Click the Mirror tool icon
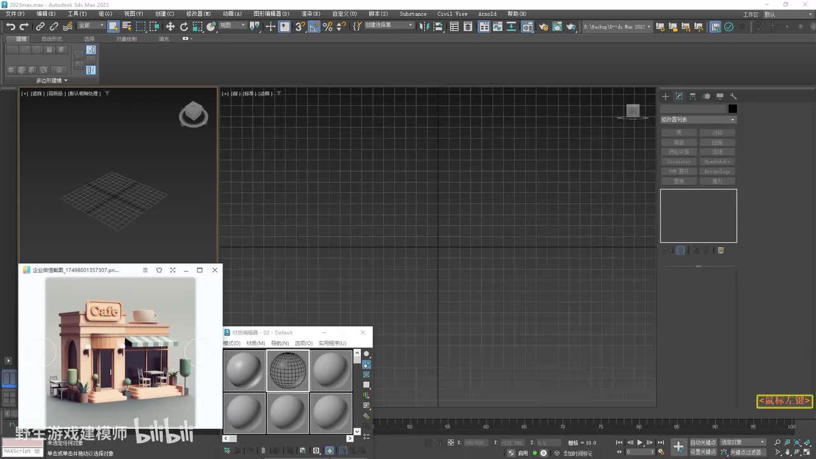Viewport: 816px width, 459px height. click(x=425, y=27)
